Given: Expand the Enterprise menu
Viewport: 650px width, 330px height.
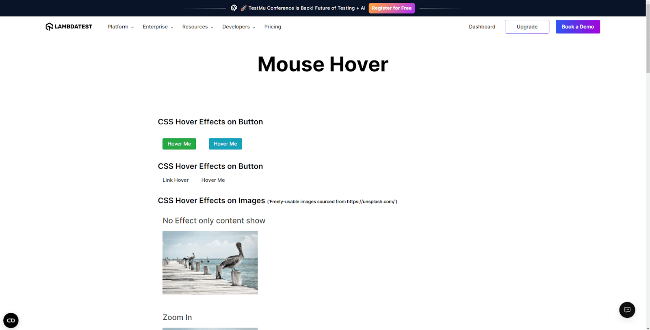Looking at the screenshot, I should [158, 27].
